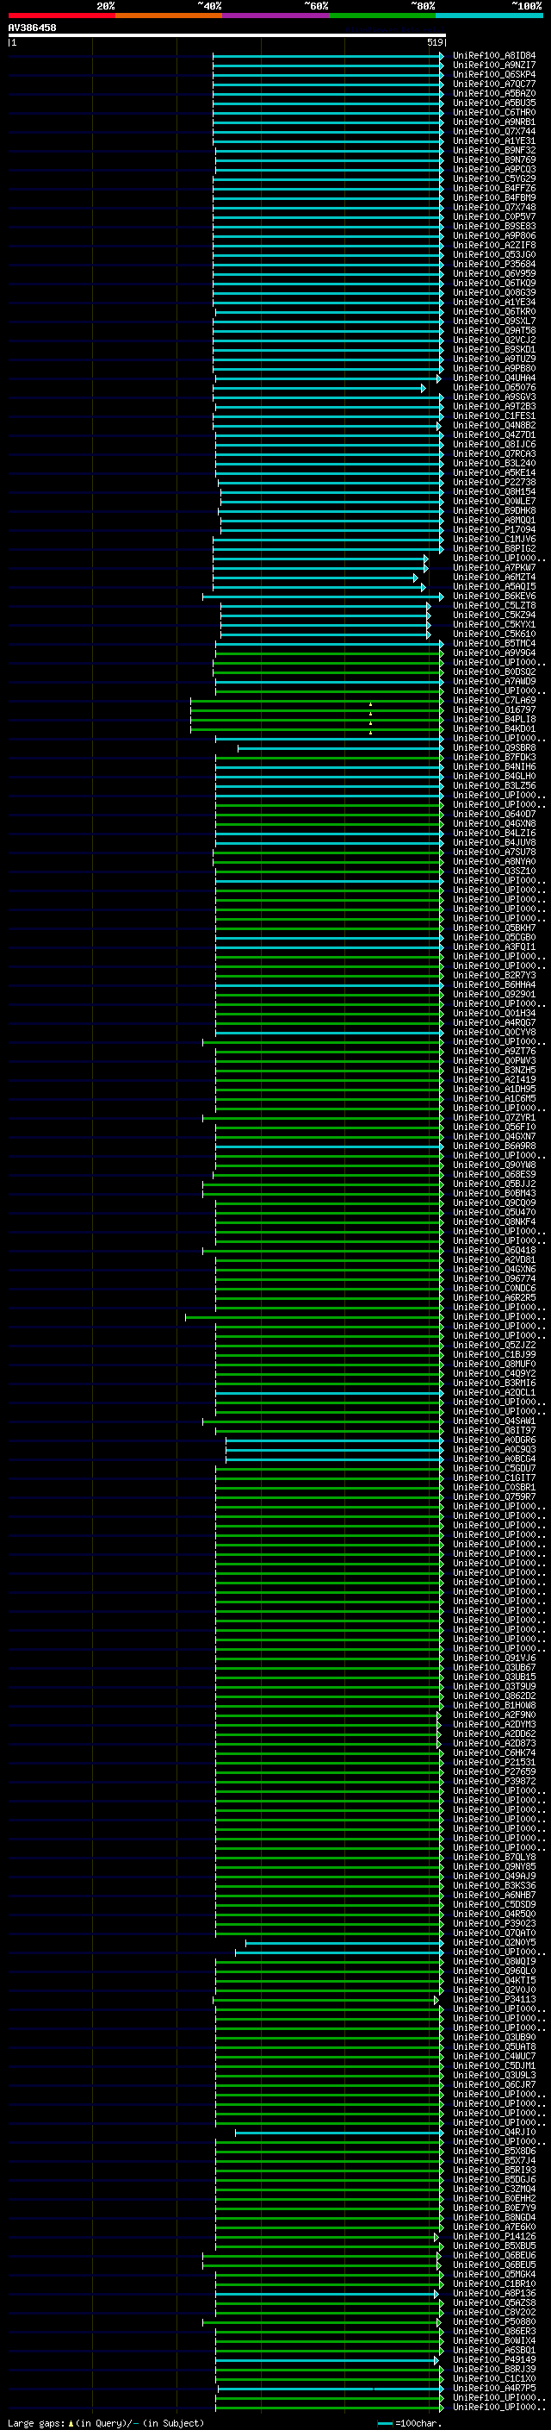Select the hit label UniRef100_Q9AT58
This screenshot has width=551, height=2430.
click(494, 330)
